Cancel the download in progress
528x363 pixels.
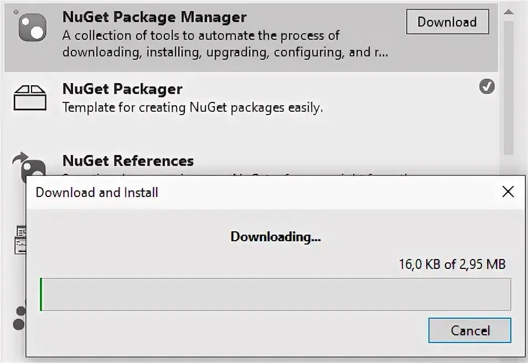470,330
